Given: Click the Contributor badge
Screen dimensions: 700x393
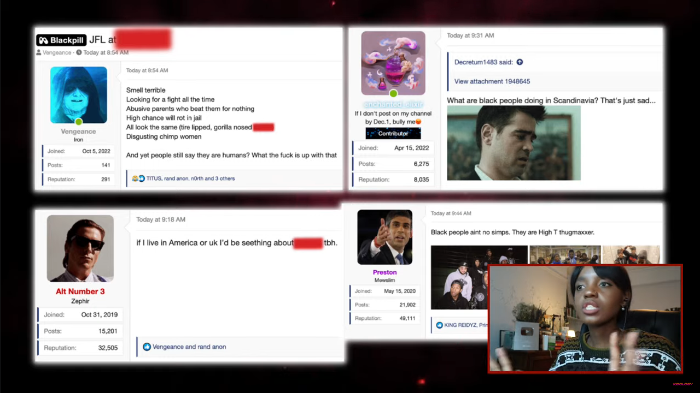Looking at the screenshot, I should (x=393, y=133).
